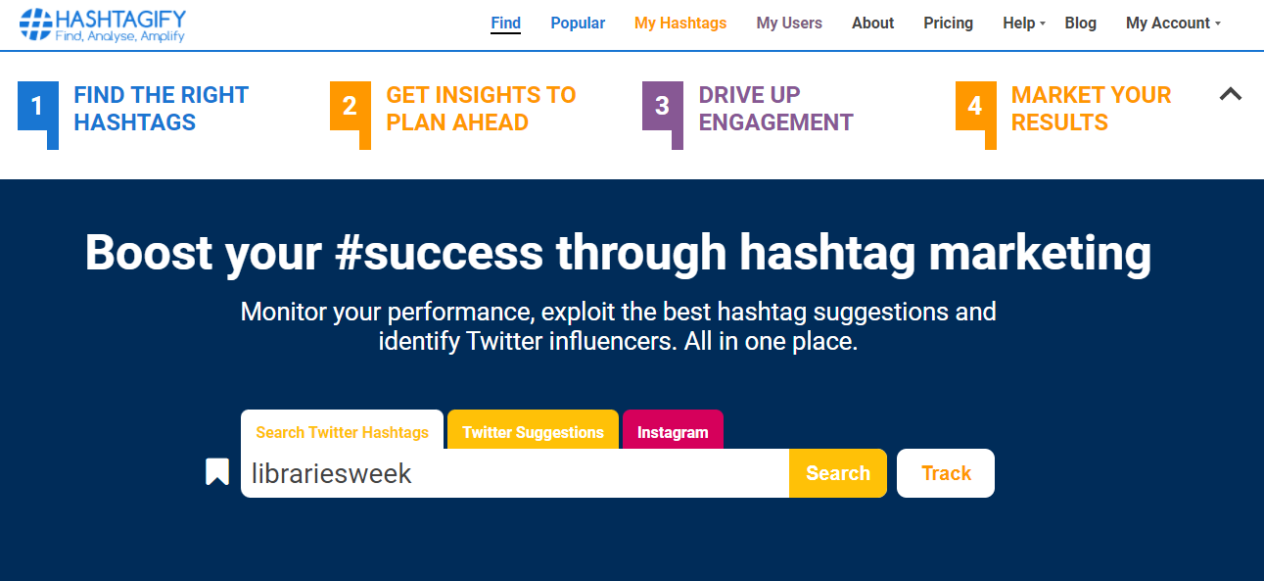Click the purple number 3 step badge
The height and width of the screenshot is (581, 1264).
pos(662,106)
